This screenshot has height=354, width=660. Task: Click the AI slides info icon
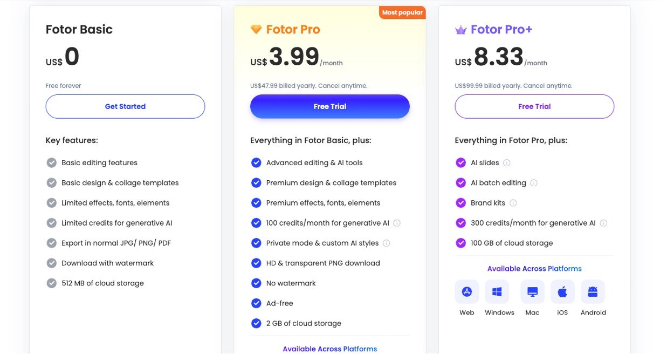pos(507,163)
